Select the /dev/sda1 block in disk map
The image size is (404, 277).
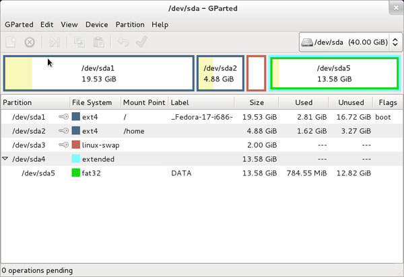[x=99, y=73]
